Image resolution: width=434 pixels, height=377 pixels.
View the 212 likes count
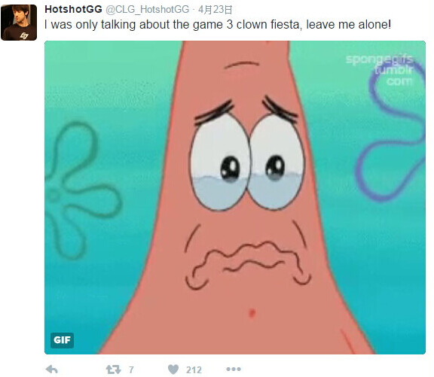pos(194,369)
